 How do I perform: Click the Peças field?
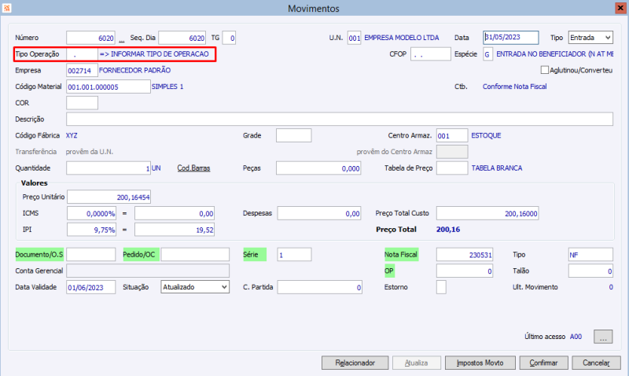(318, 168)
